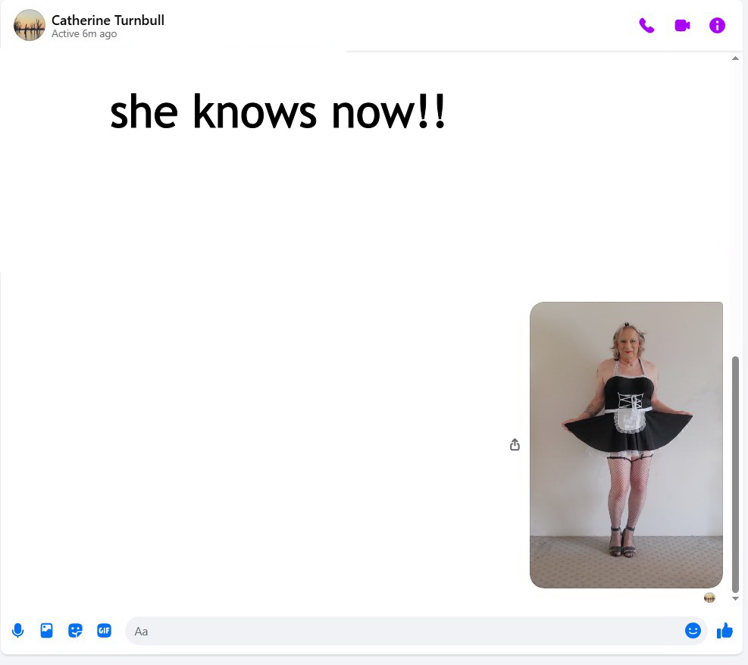Screen dimensions: 748x665
Task: Click the 'Active 6m ago' status text
Action: pyautogui.click(x=84, y=34)
